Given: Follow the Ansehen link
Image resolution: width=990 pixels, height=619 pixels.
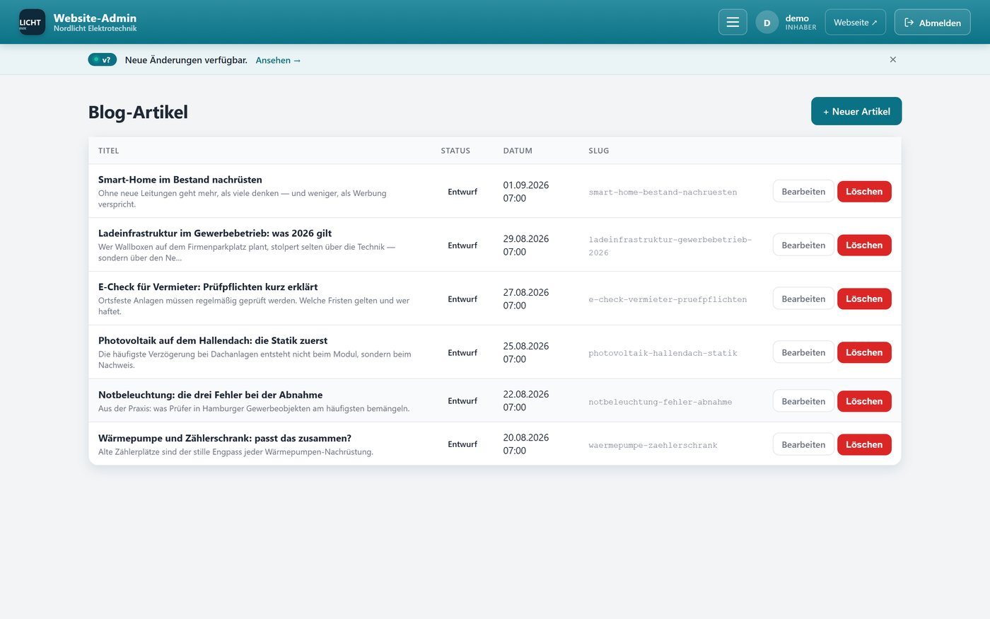Looking at the screenshot, I should 278,60.
